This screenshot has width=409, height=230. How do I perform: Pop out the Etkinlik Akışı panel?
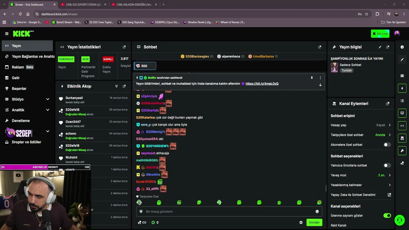(124, 86)
